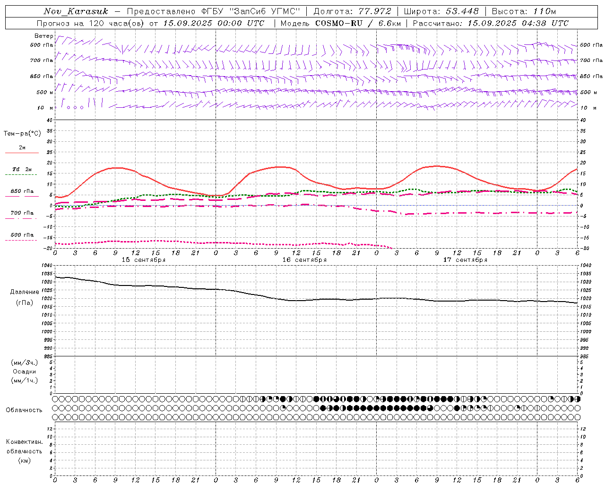
Task: Click the (мм/1ч.) precipitation unit label
Action: (x=25, y=380)
